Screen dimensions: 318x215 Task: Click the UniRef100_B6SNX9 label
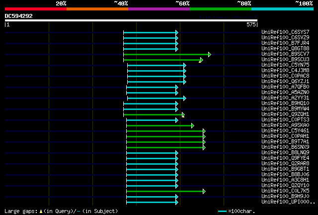(x=285, y=147)
